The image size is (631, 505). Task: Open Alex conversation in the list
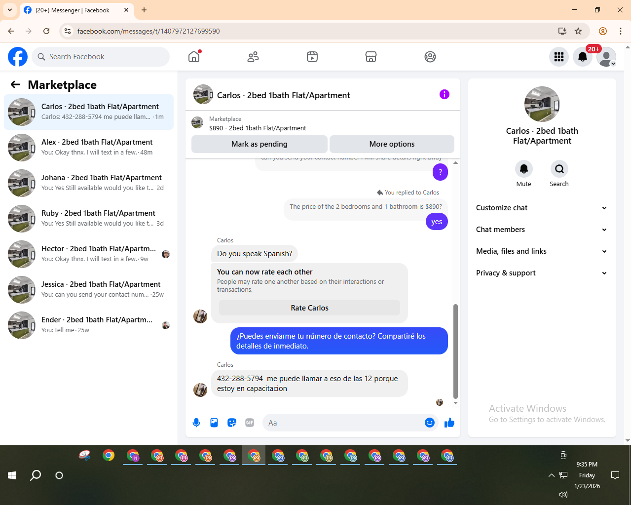point(89,148)
